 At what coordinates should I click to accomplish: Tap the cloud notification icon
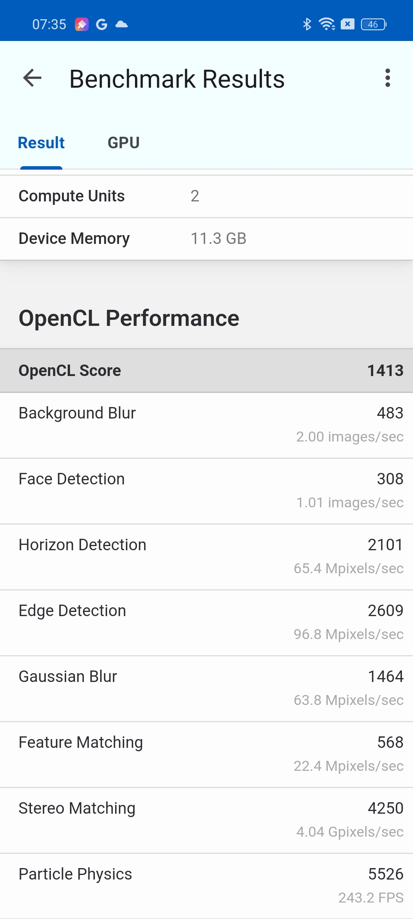point(122,25)
